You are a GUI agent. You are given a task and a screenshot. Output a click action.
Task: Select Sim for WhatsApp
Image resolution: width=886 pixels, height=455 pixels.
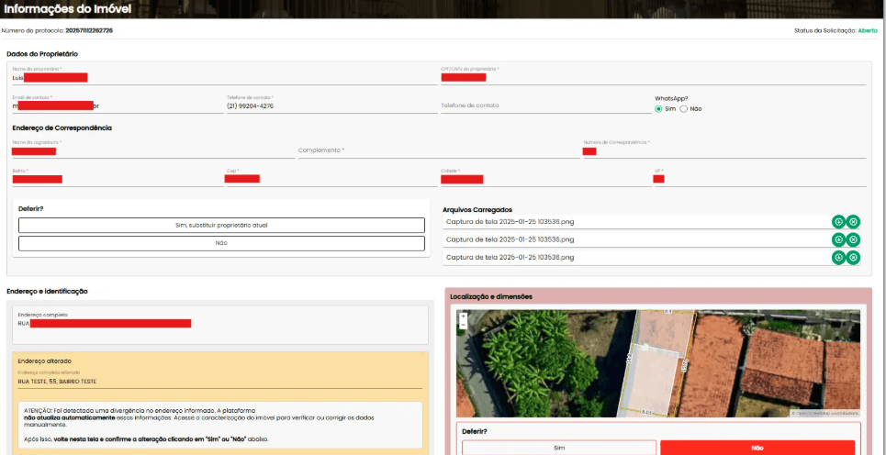pyautogui.click(x=658, y=108)
